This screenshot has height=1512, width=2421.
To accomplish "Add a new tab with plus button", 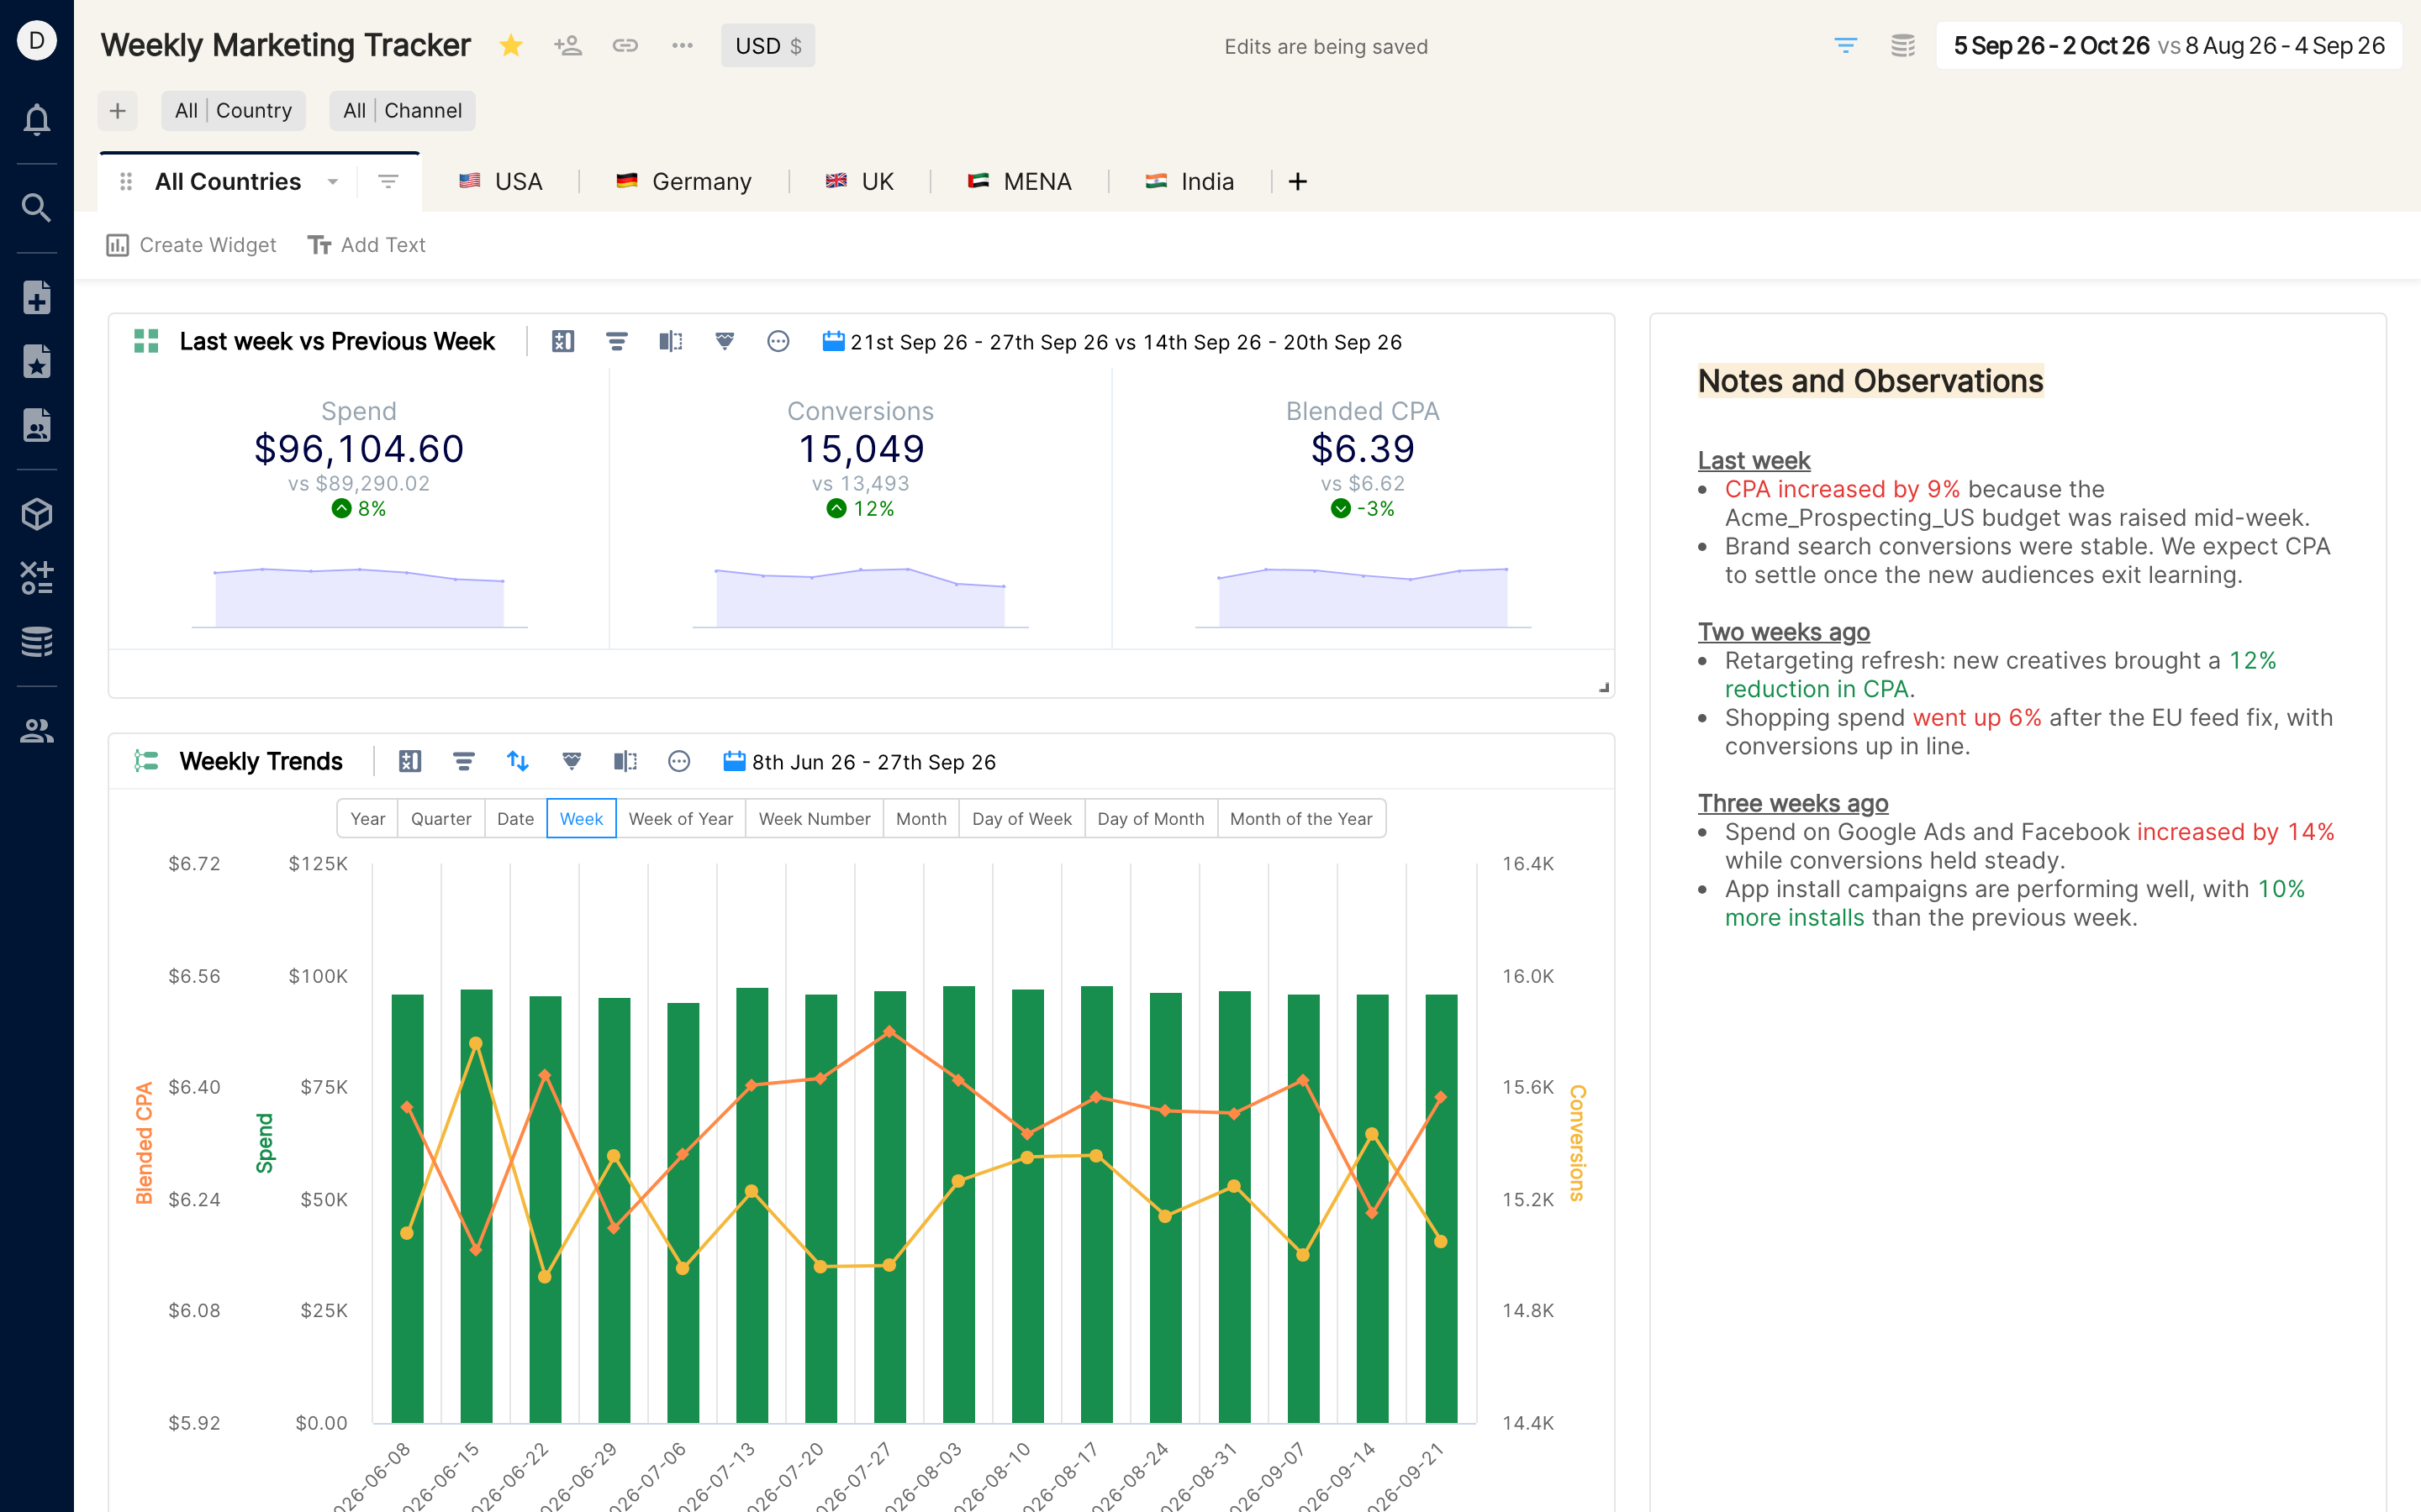I will pos(1298,182).
